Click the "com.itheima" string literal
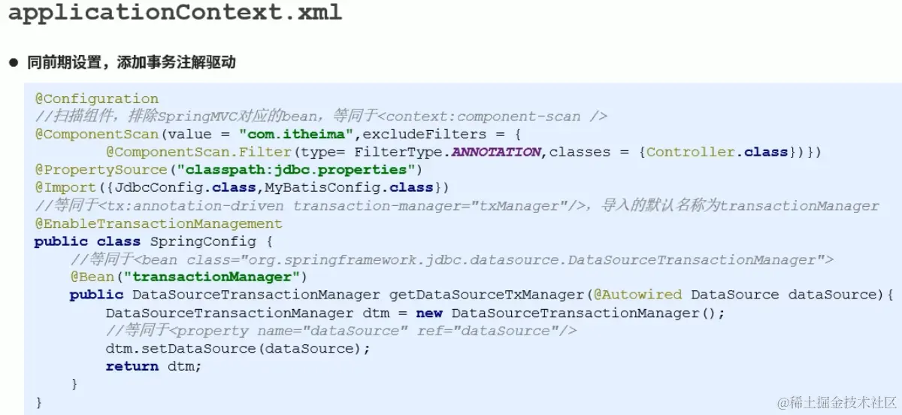This screenshot has height=415, width=902. pyautogui.click(x=296, y=134)
